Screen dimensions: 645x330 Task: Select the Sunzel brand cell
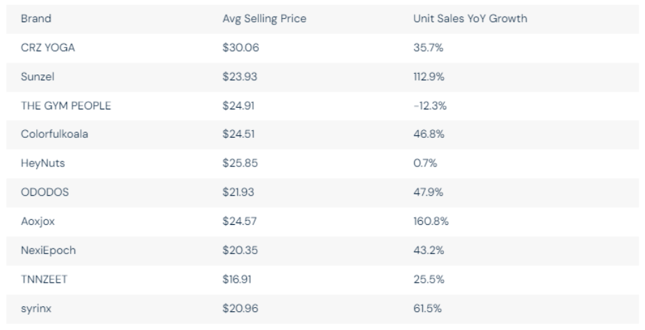point(35,77)
